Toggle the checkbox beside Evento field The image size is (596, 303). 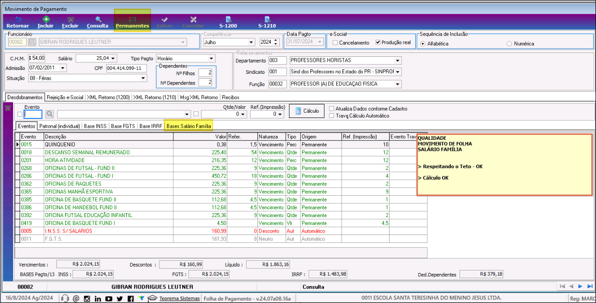[x=20, y=115]
